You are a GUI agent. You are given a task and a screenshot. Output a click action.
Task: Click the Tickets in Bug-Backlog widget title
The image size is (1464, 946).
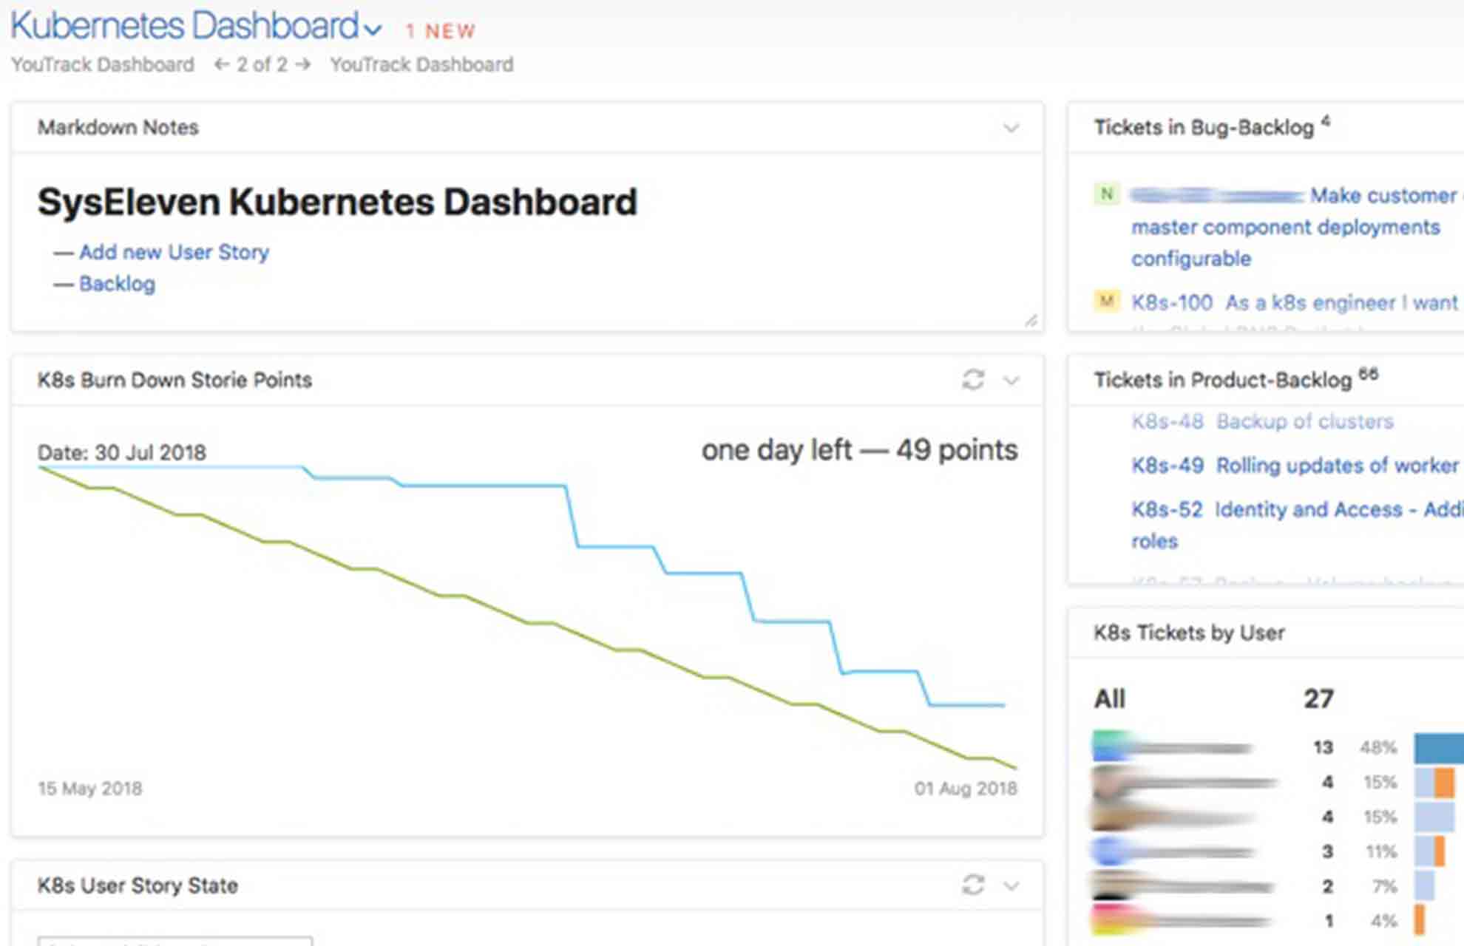(x=1204, y=128)
